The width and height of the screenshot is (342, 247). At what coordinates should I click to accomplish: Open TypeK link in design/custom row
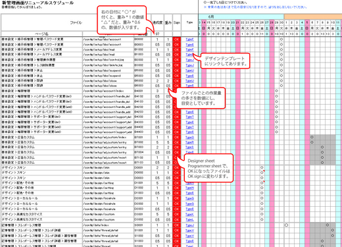coord(189,214)
